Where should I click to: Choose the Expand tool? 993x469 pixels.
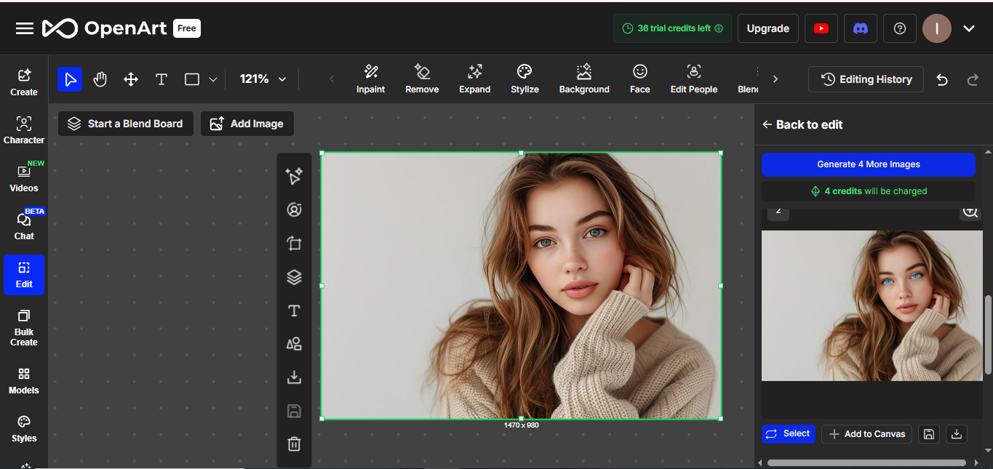(x=475, y=79)
